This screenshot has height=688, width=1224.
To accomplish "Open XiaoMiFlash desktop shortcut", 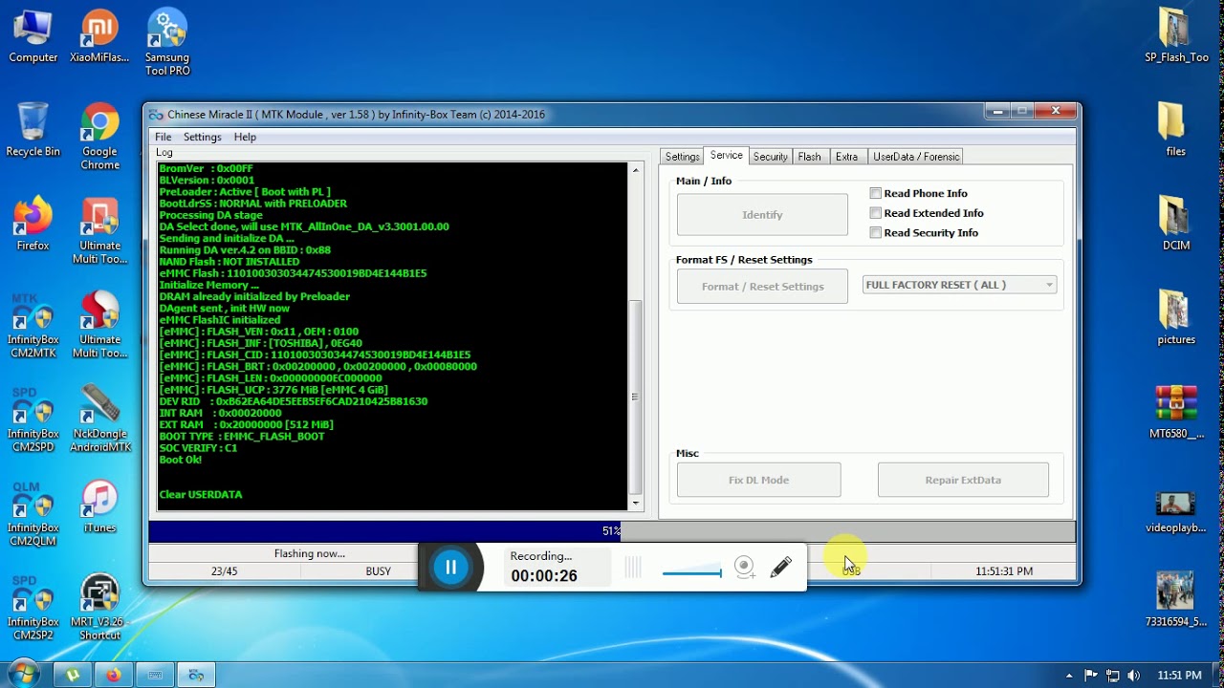I will coord(99,36).
